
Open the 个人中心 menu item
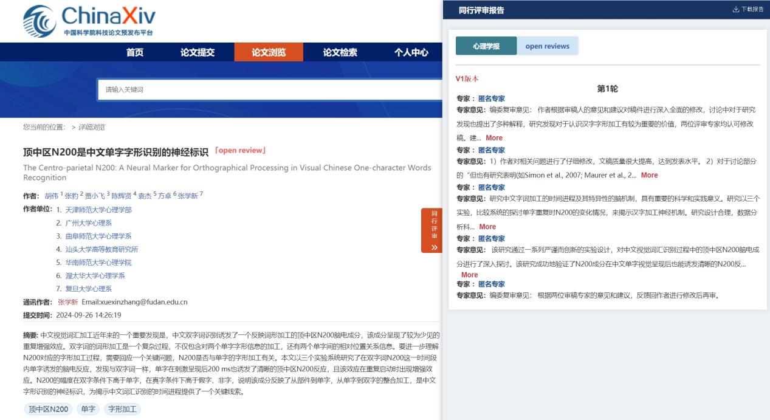pos(411,52)
